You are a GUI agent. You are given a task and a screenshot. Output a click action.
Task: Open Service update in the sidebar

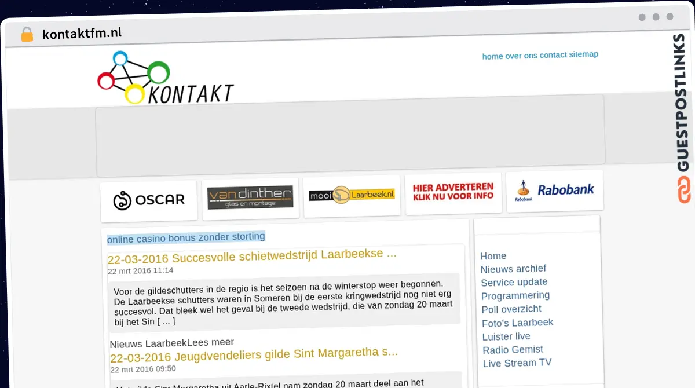(x=514, y=282)
